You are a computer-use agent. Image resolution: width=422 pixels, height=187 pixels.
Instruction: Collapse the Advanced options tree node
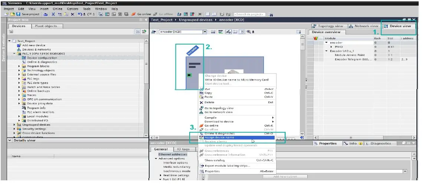point(156,159)
